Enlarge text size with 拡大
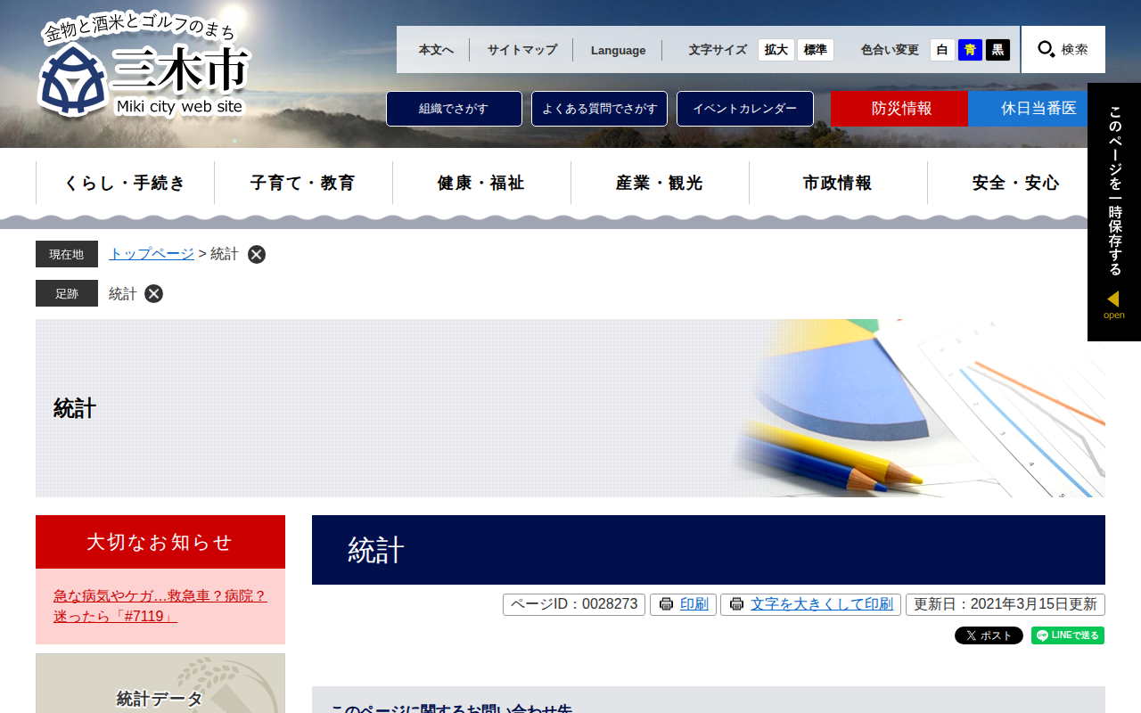The image size is (1141, 713). pos(776,50)
